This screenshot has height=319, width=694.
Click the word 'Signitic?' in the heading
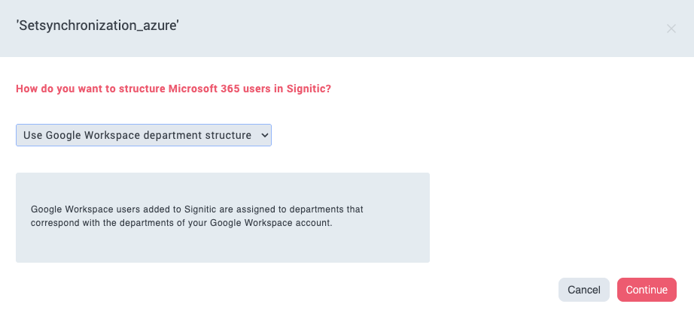click(x=308, y=89)
